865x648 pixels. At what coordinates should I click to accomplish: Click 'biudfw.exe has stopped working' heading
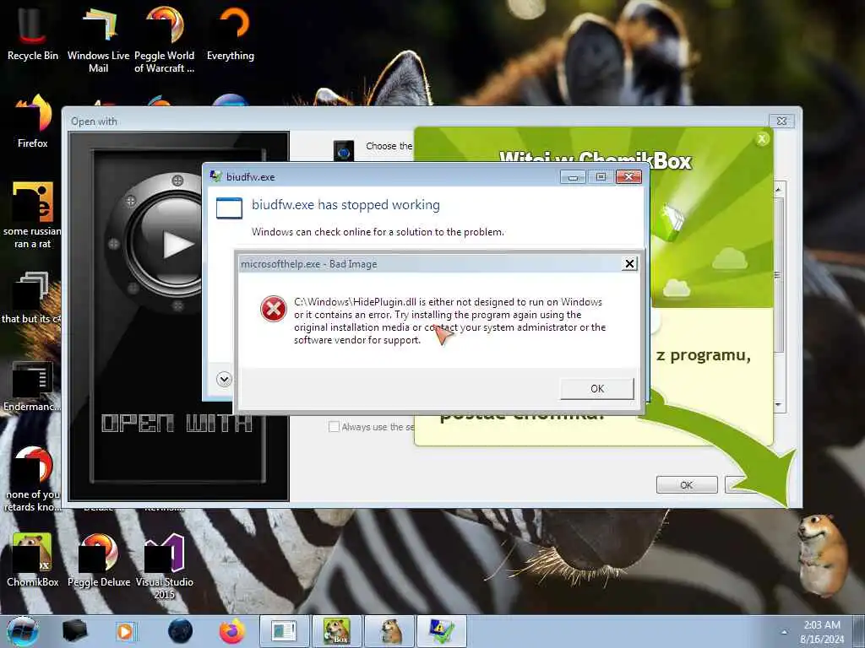click(345, 205)
